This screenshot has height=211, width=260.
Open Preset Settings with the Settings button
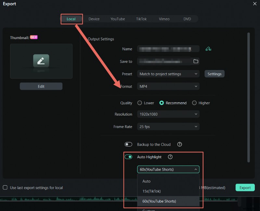coord(214,74)
